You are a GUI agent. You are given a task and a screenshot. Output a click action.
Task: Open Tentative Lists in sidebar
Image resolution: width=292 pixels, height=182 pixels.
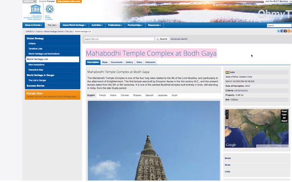pyautogui.click(x=36, y=48)
